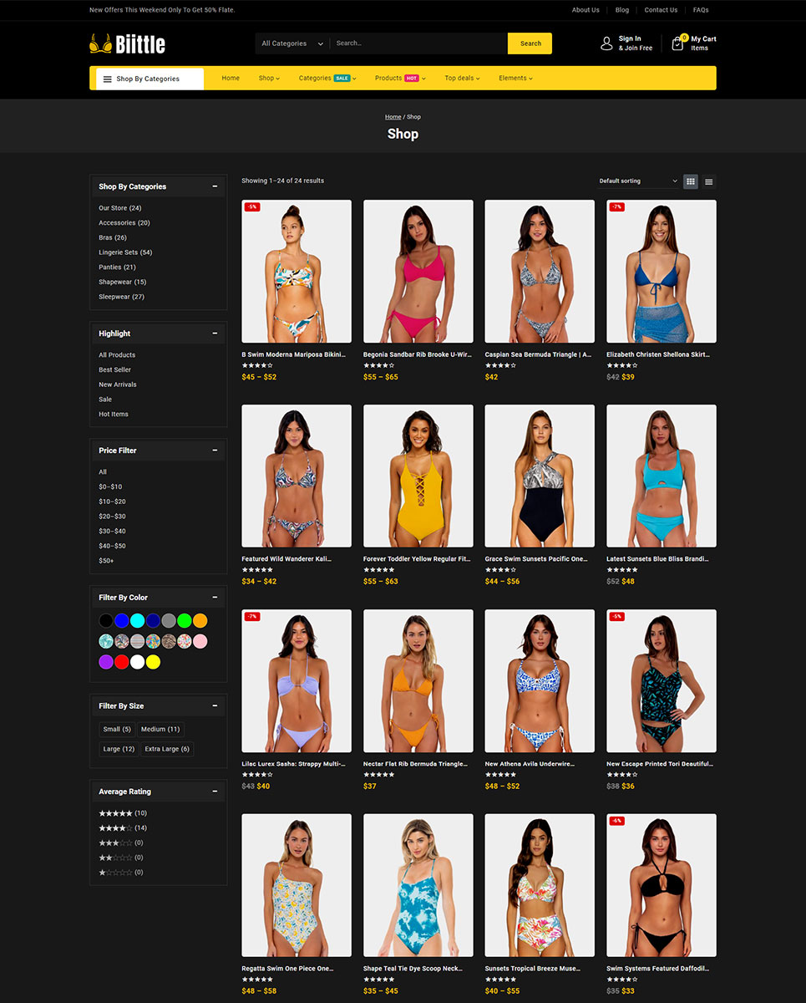The image size is (806, 1003).
Task: Select the 5-star average rating filter
Action: coord(115,813)
